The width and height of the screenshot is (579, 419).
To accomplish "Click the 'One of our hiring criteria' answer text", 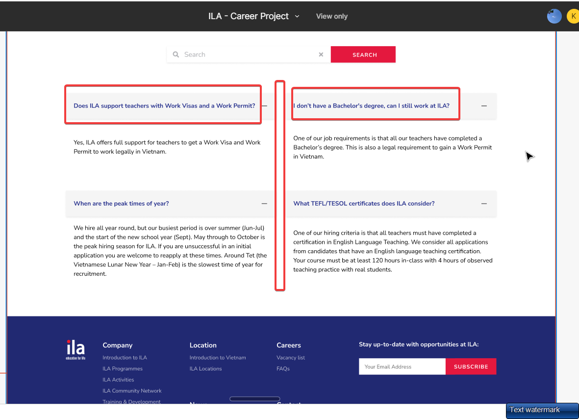I will tap(393, 251).
